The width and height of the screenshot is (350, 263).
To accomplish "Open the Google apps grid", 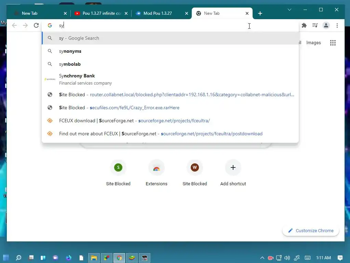I will coord(333,43).
